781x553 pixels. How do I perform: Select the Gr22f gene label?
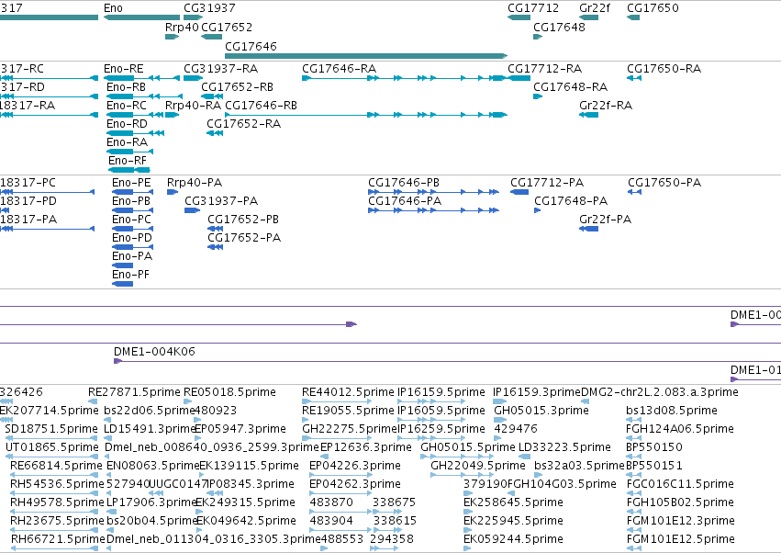tap(594, 8)
